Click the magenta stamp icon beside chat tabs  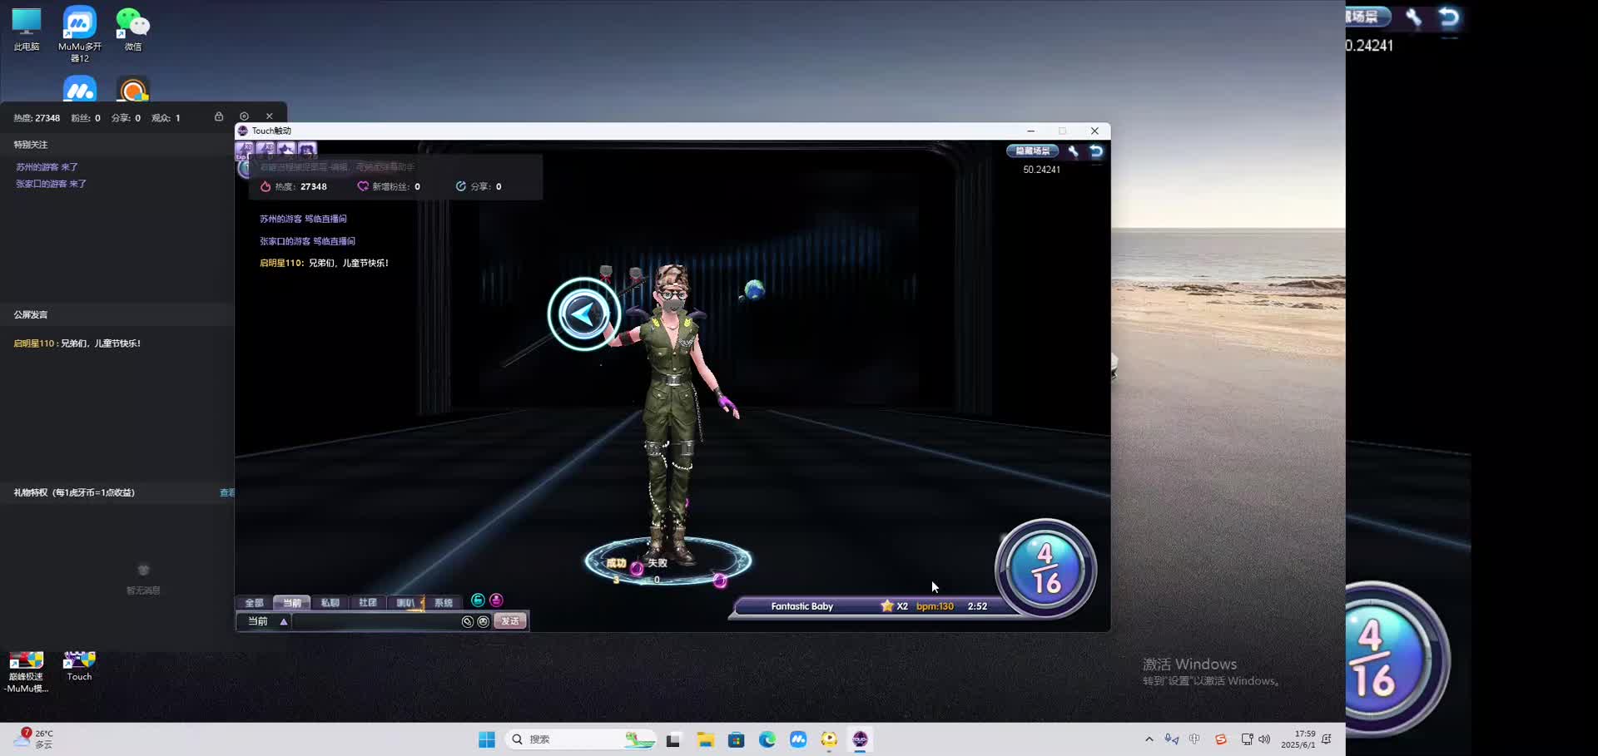[496, 600]
